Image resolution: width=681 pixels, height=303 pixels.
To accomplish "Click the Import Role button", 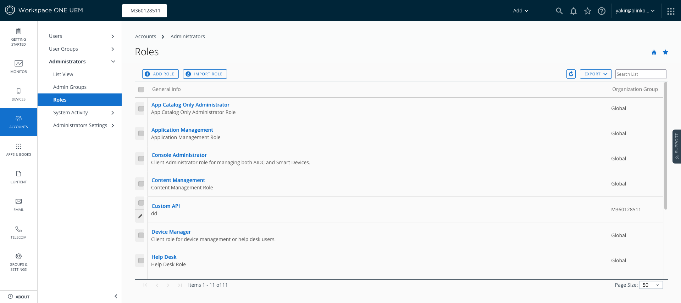I will tap(205, 74).
